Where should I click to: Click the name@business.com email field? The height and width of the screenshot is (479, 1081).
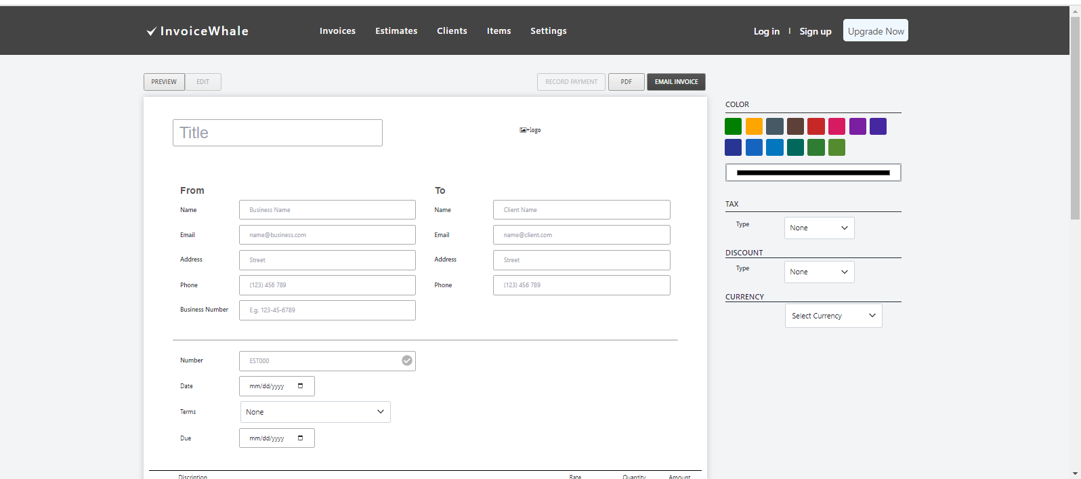327,235
